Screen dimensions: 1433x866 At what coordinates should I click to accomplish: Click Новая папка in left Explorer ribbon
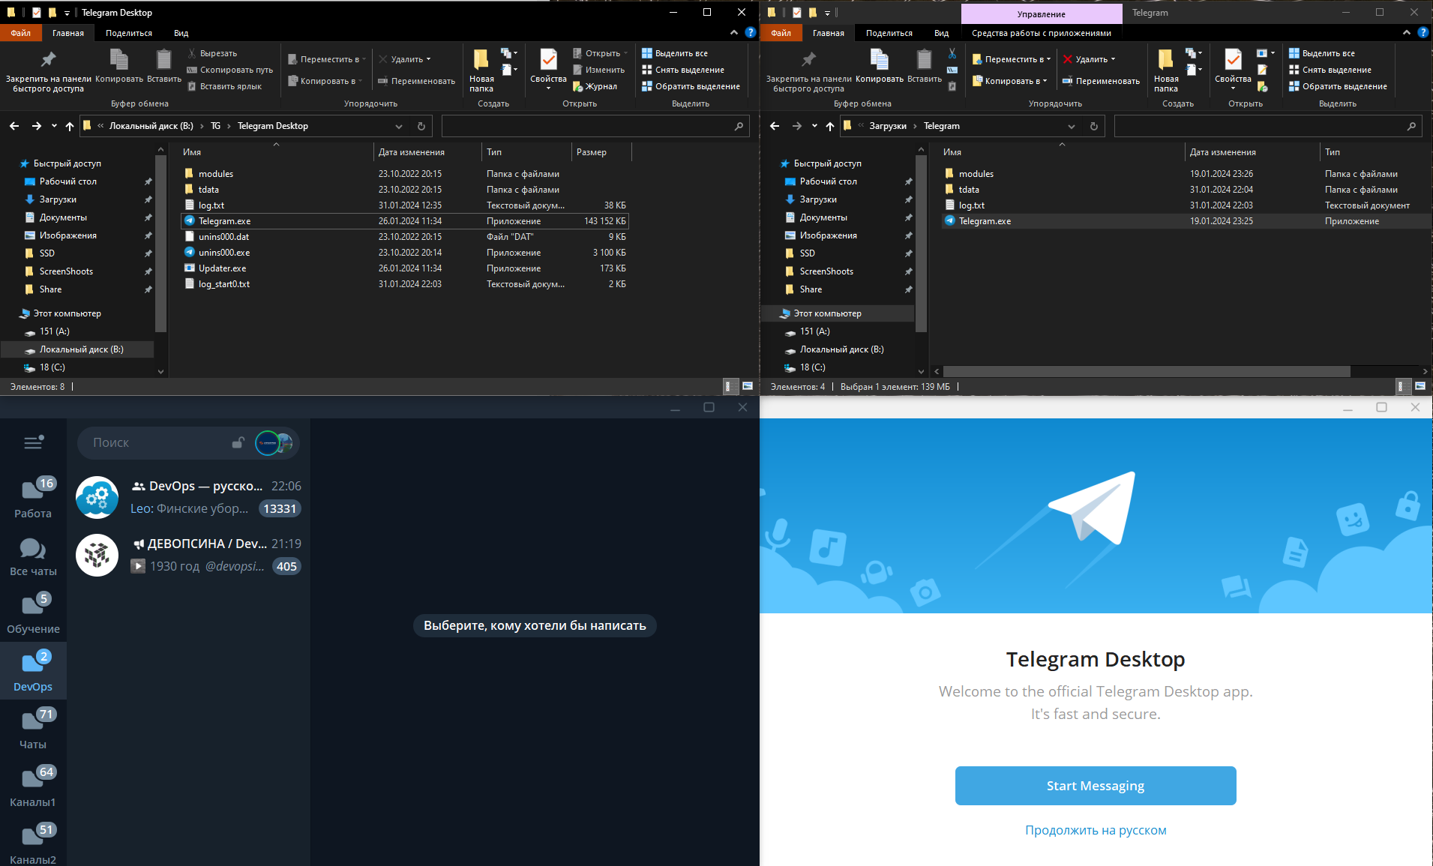[x=481, y=70]
